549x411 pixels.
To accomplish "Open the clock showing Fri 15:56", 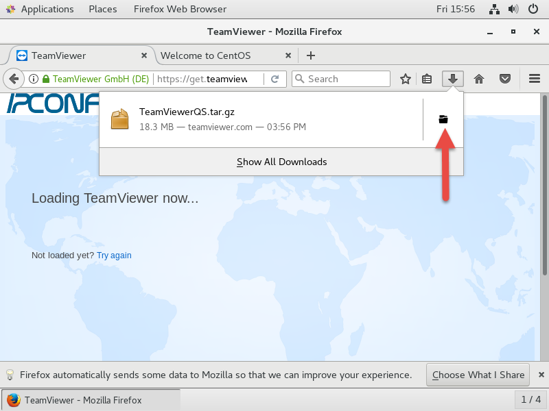I will click(456, 9).
